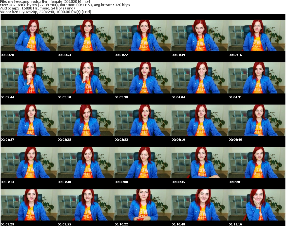Image resolution: width=286 pixels, height=226 pixels.
Task: Click the timestamp label 00:05:53
Action: point(121,140)
